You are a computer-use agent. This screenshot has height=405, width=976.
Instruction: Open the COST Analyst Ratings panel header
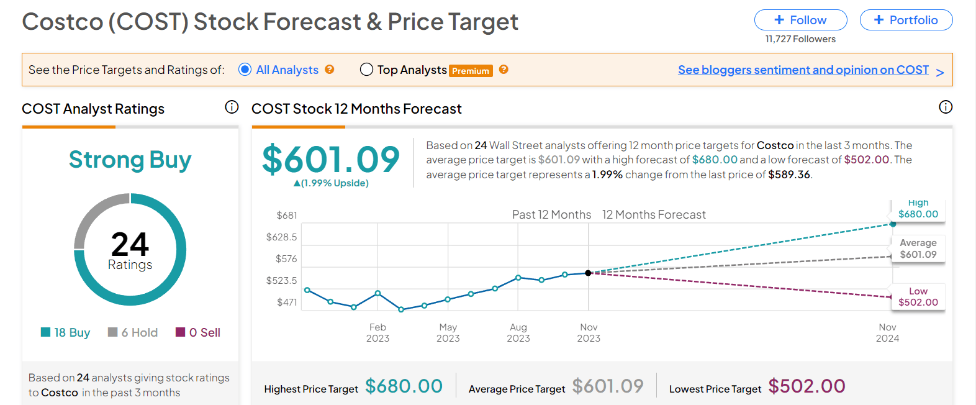pos(93,109)
